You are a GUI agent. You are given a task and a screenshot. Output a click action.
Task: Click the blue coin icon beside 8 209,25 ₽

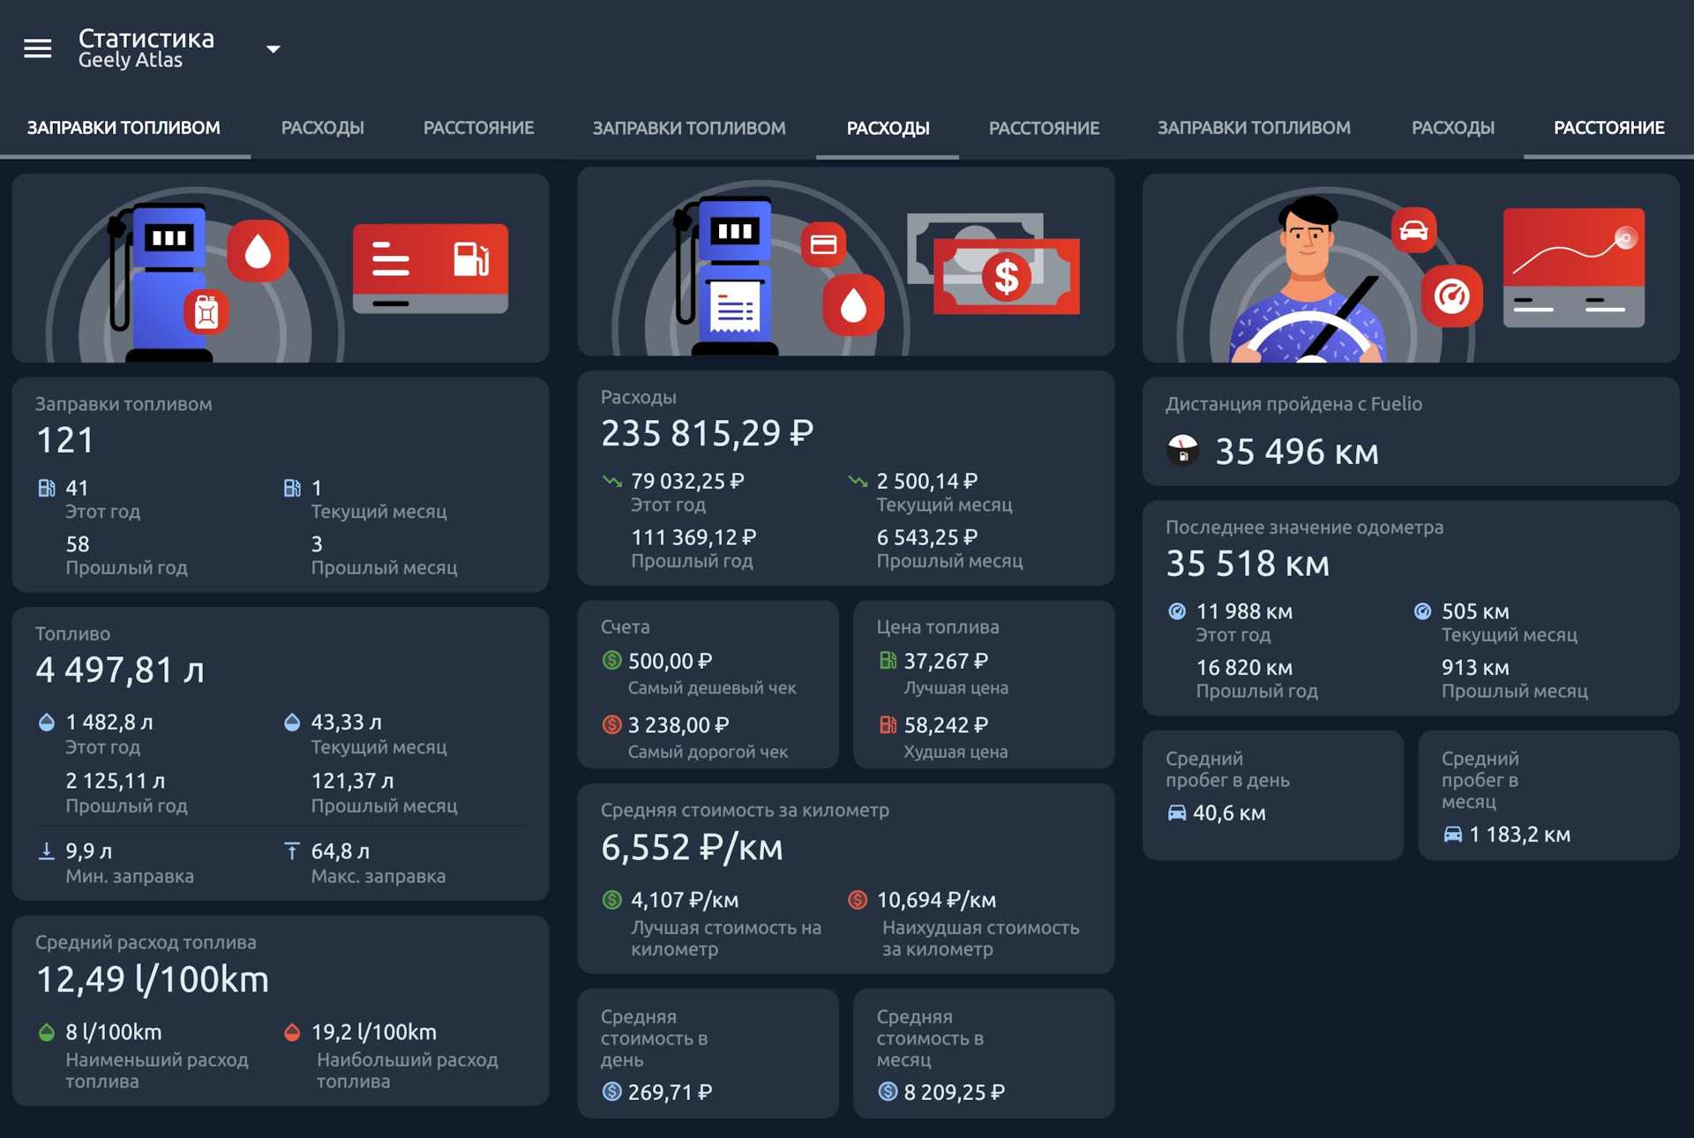pyautogui.click(x=888, y=1092)
